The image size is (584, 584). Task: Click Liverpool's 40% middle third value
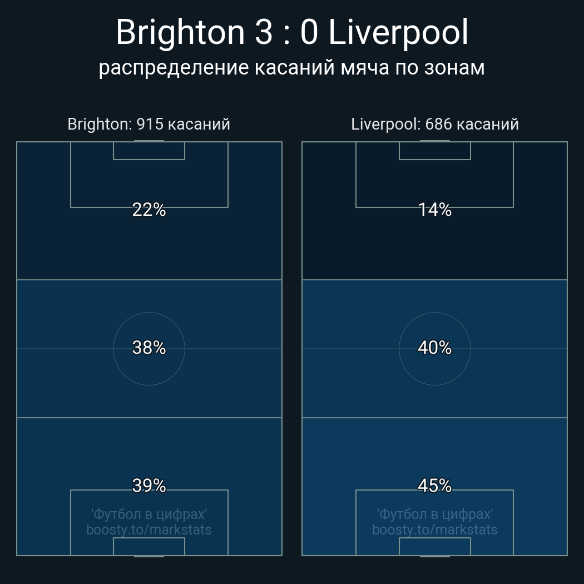point(434,348)
